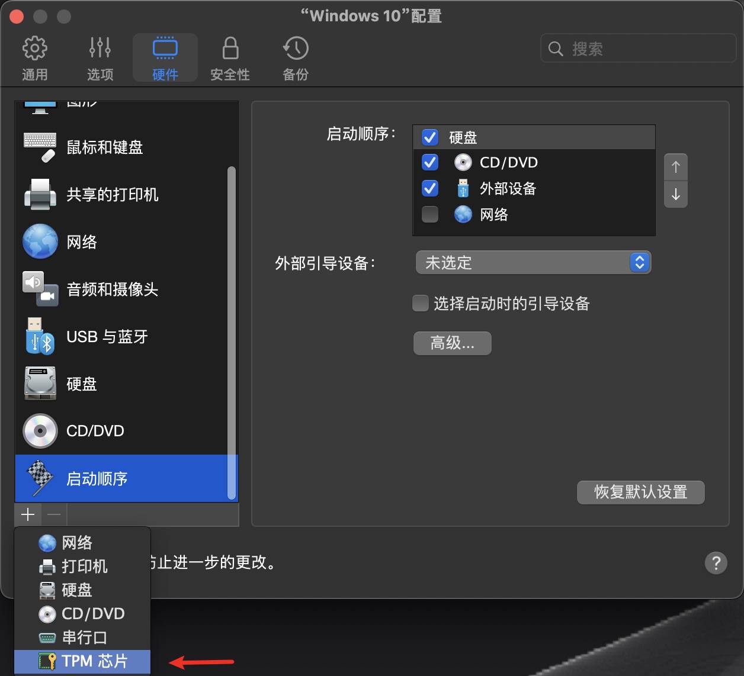Click the 网络 globe icon in sidebar

[x=40, y=242]
